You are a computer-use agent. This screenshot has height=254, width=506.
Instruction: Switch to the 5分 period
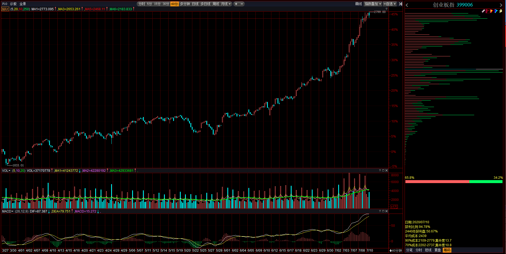(149, 4)
